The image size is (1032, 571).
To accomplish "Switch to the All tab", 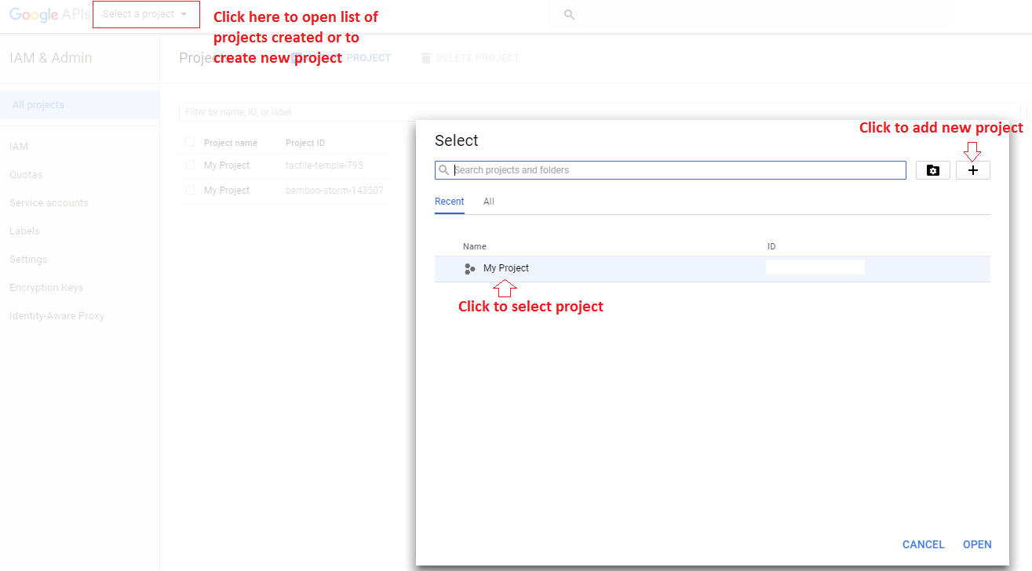I will [x=489, y=202].
